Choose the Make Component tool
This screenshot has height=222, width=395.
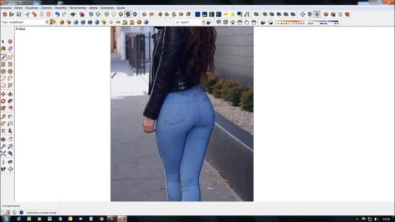tap(10, 42)
